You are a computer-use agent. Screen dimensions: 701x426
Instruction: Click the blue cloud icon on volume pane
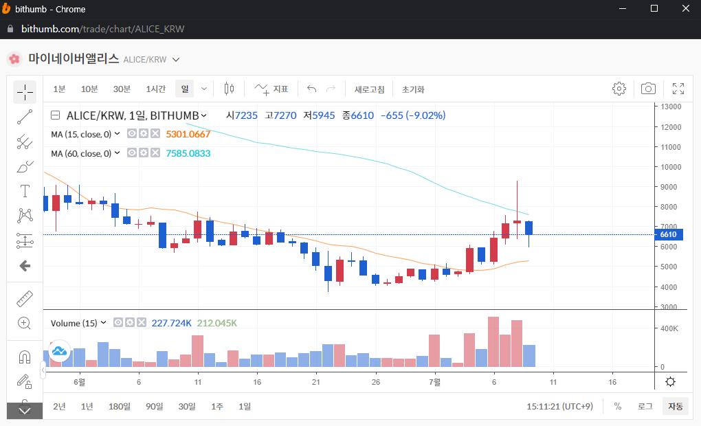[60, 351]
